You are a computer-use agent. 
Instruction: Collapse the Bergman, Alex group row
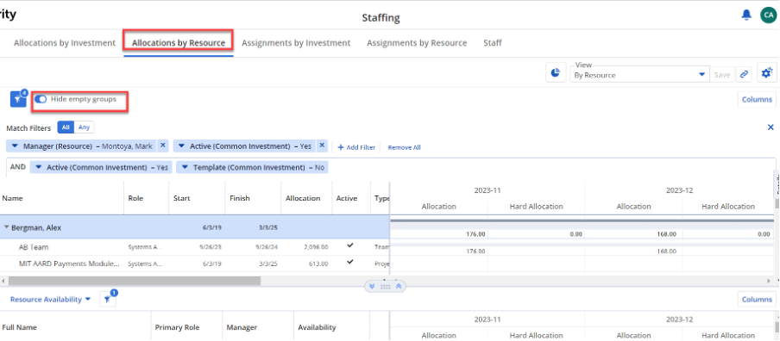pyautogui.click(x=6, y=227)
